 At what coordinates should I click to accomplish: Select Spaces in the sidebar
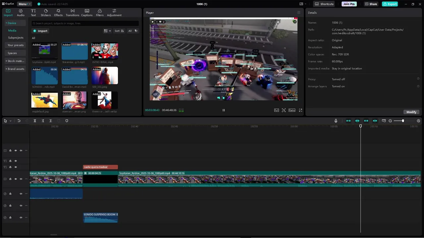pyautogui.click(x=12, y=53)
